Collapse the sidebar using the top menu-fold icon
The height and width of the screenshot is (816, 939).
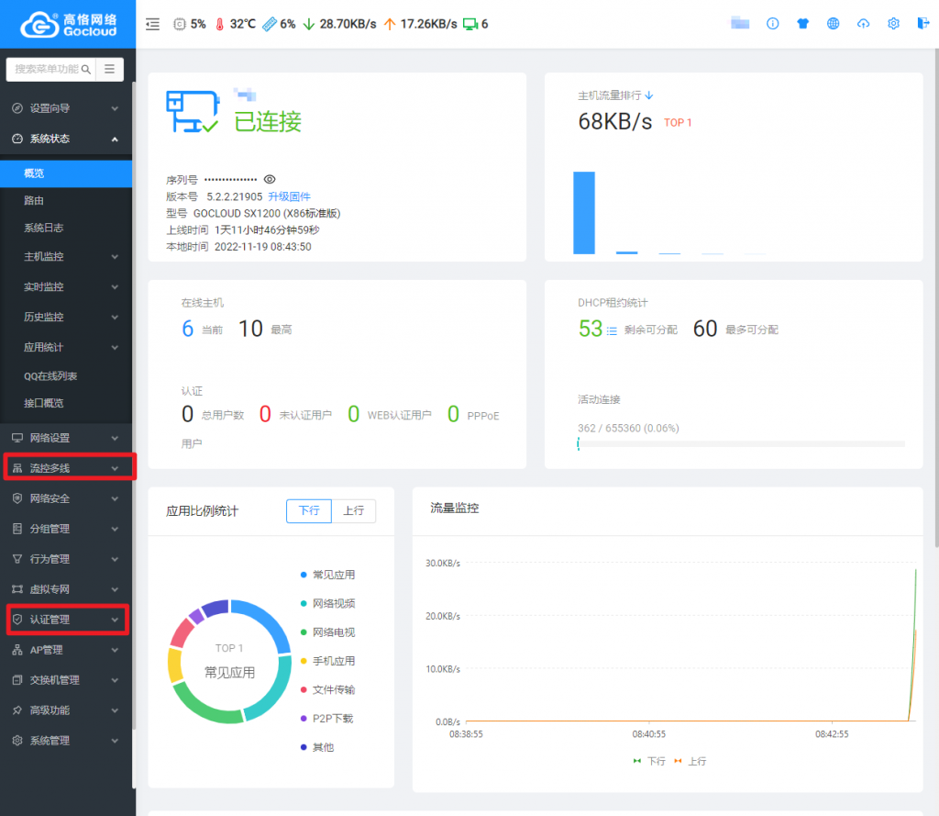pos(153,24)
